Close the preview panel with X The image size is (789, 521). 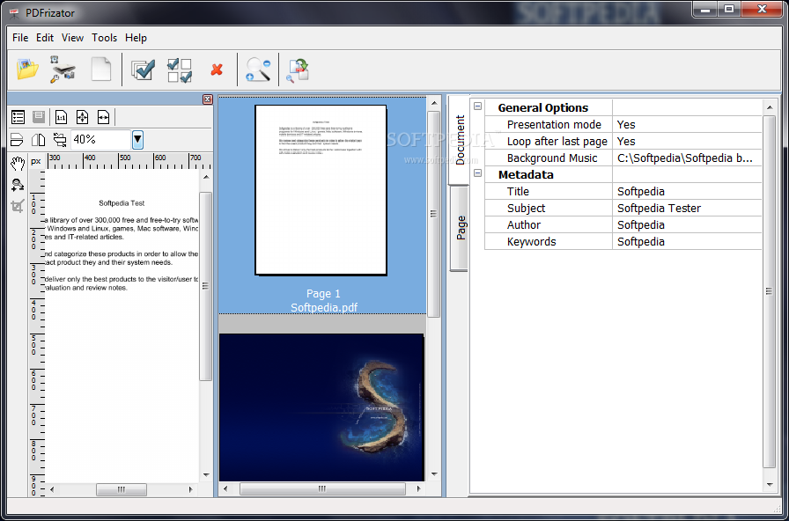click(207, 99)
